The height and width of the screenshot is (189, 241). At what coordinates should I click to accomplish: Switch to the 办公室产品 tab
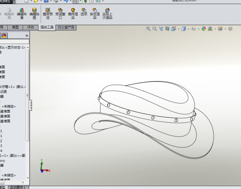tap(66, 27)
